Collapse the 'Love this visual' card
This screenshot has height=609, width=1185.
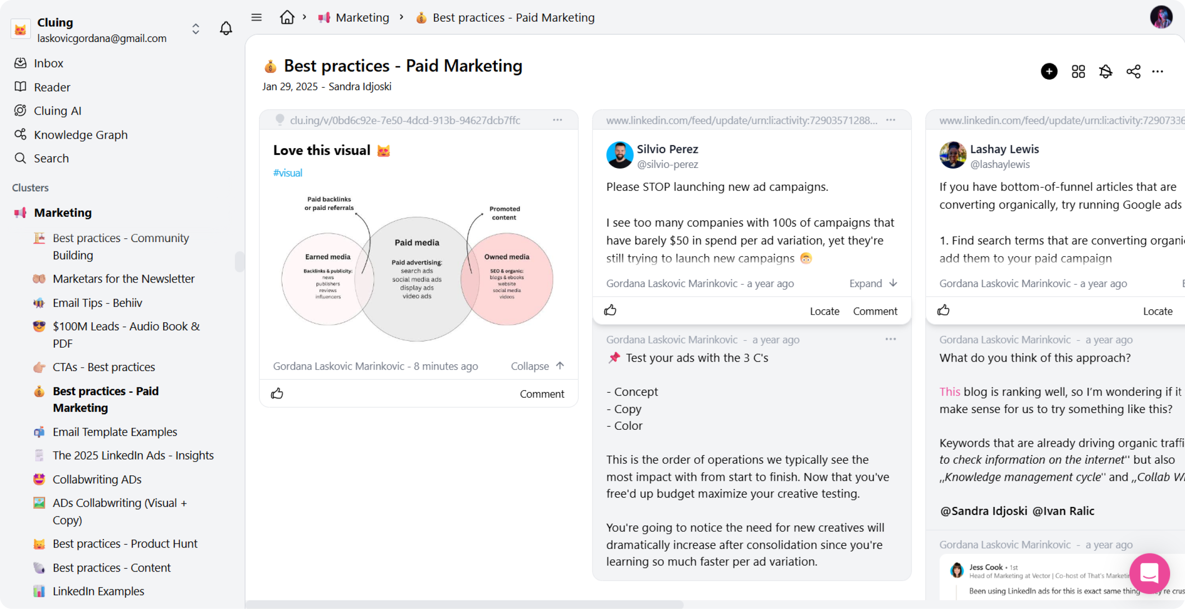pos(537,366)
